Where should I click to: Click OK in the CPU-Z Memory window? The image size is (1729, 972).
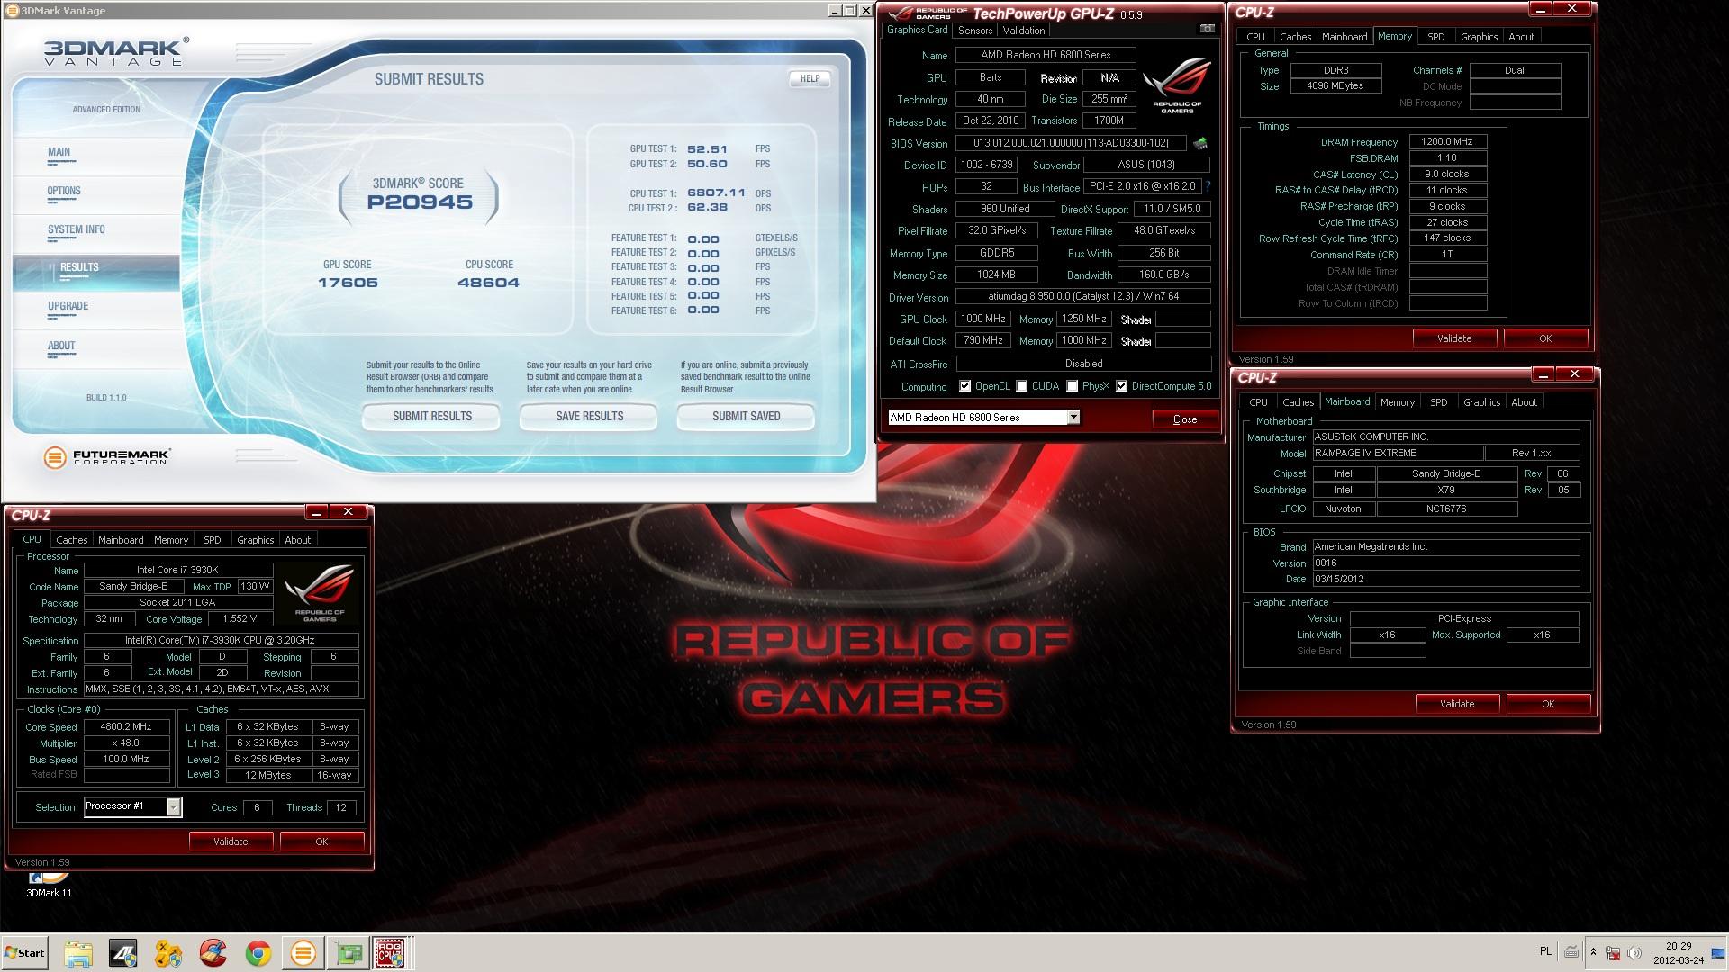point(1545,338)
